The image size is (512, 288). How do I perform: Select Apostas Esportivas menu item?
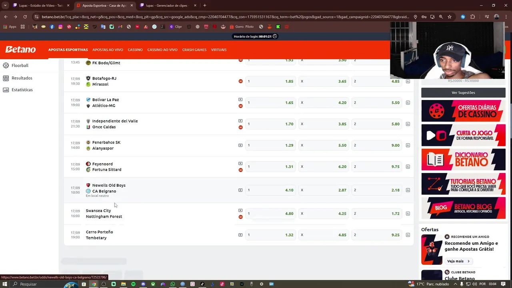click(68, 50)
